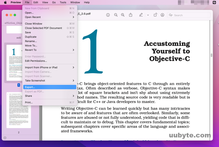
Task: Choose Edit Permissions... menu item
Action: tap(50, 61)
